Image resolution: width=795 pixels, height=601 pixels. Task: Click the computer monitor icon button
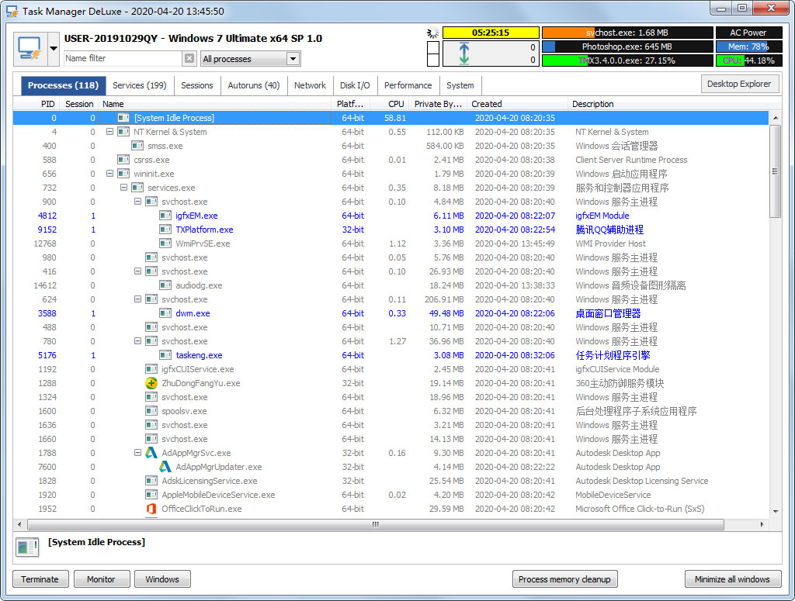click(x=30, y=49)
